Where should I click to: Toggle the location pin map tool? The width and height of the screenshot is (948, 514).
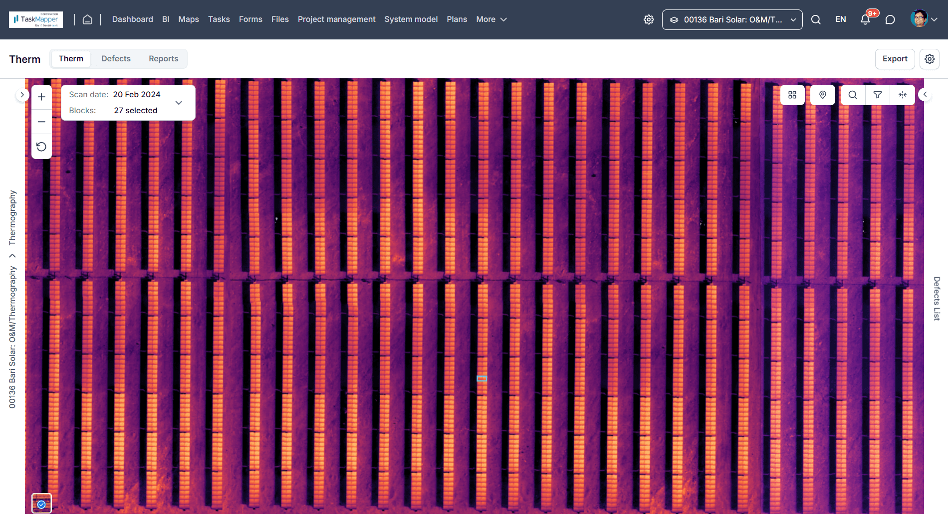823,95
